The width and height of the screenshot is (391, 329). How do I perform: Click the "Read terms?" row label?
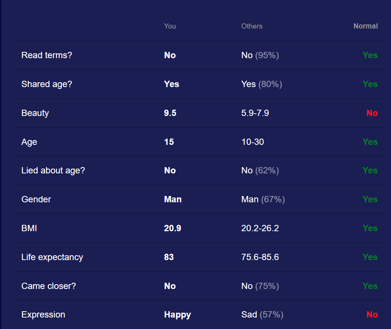(47, 55)
